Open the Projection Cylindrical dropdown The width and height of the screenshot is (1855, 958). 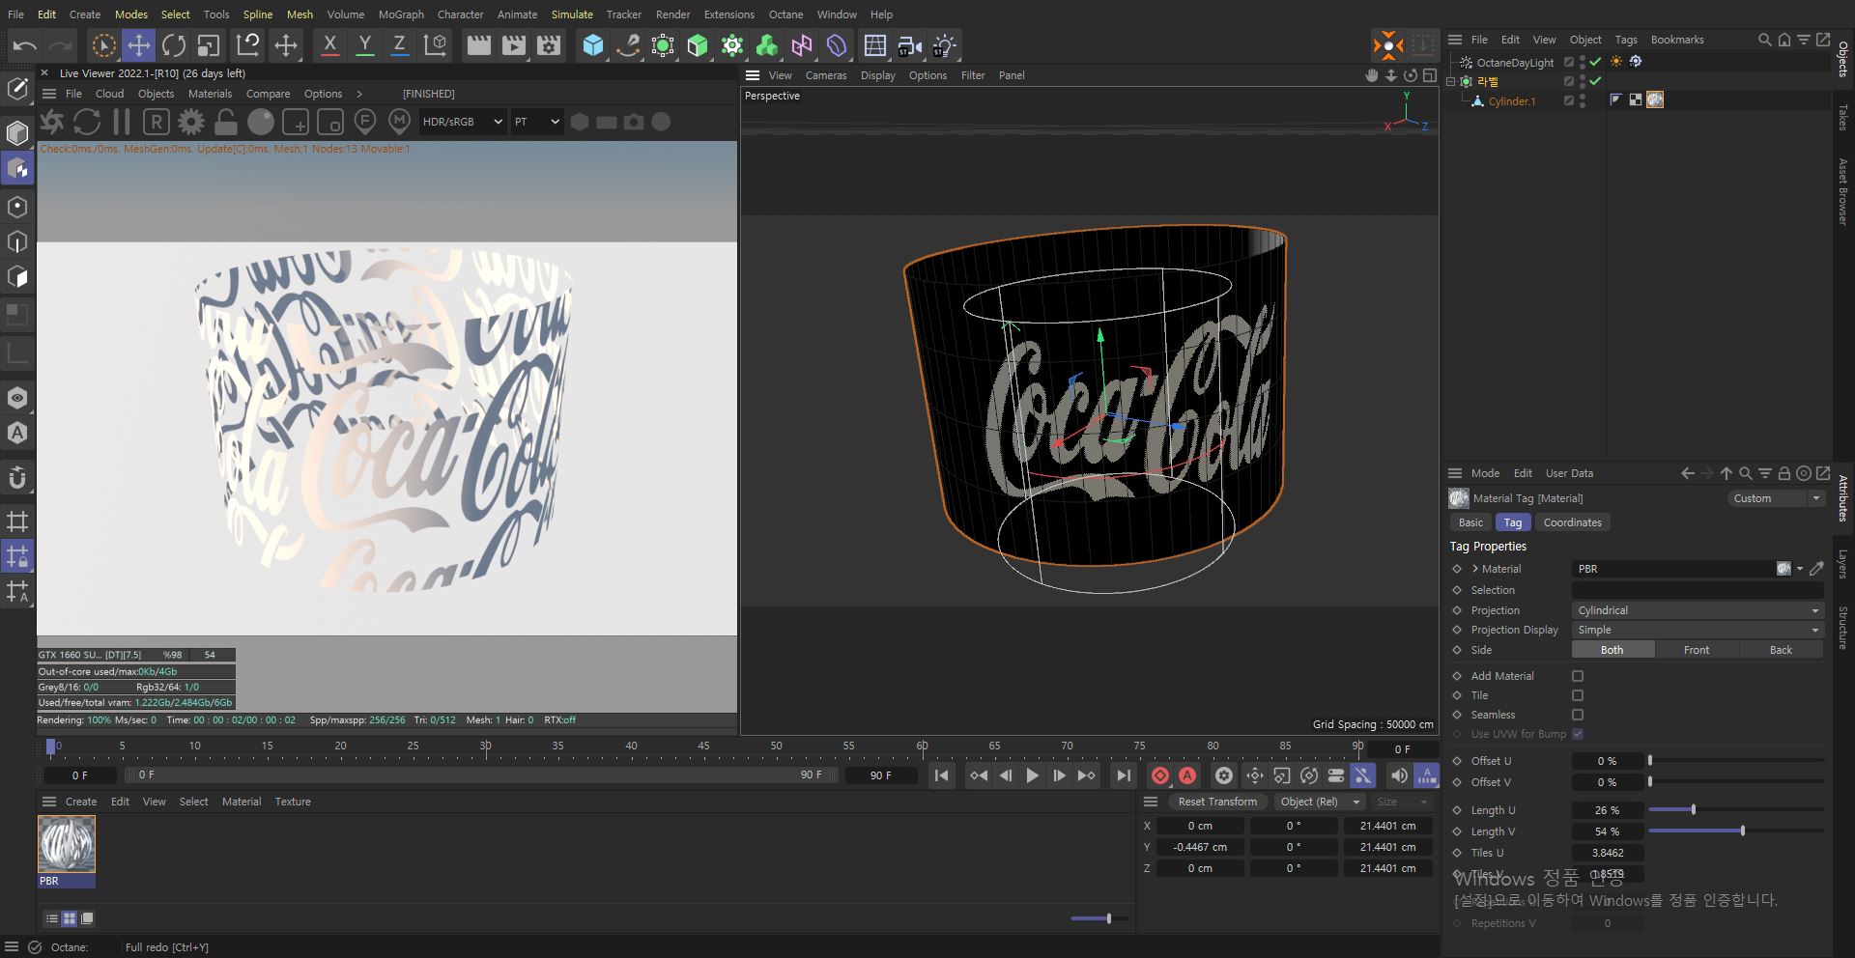[1698, 610]
